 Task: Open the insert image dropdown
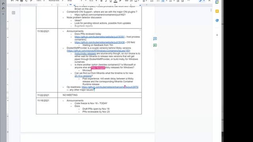(x=137, y=1)
